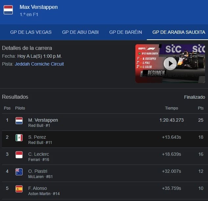Select the GP de Arabia Saudita tab
The height and width of the screenshot is (201, 208).
(179, 32)
